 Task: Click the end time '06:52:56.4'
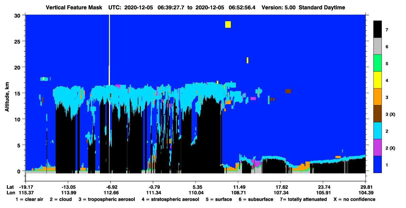(x=242, y=7)
